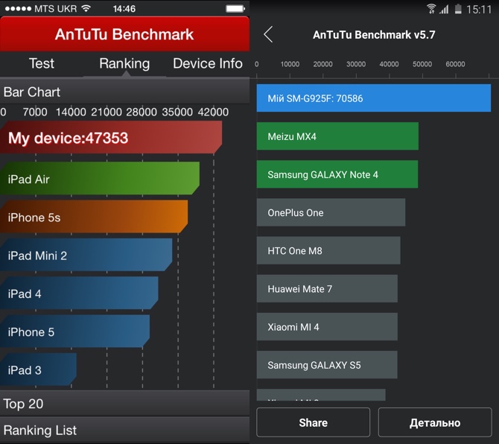Select the iPhone 5 bar

click(74, 332)
